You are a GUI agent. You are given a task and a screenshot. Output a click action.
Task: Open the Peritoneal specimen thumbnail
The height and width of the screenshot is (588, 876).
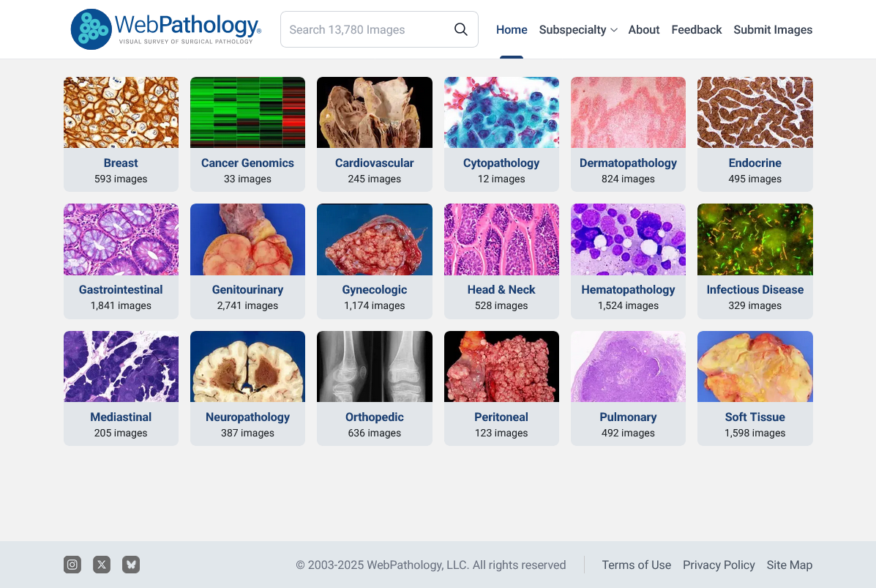coord(501,366)
